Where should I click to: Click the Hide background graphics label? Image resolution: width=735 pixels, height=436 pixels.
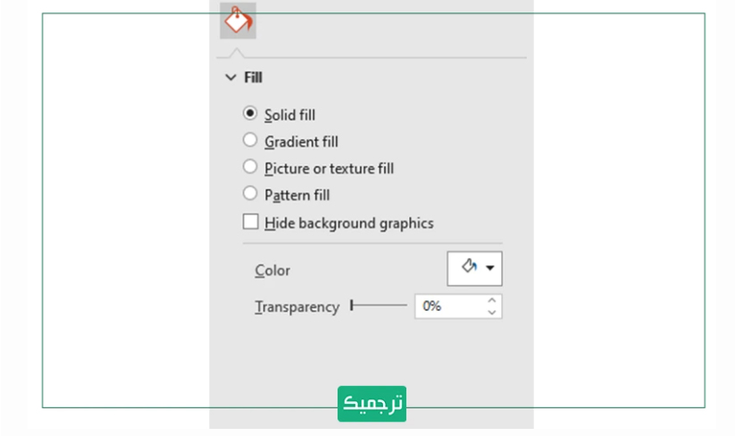349,223
